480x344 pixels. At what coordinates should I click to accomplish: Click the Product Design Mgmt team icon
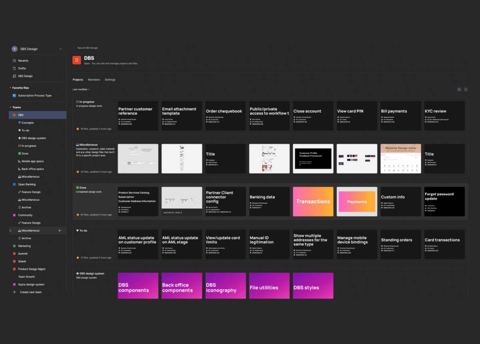pos(14,269)
